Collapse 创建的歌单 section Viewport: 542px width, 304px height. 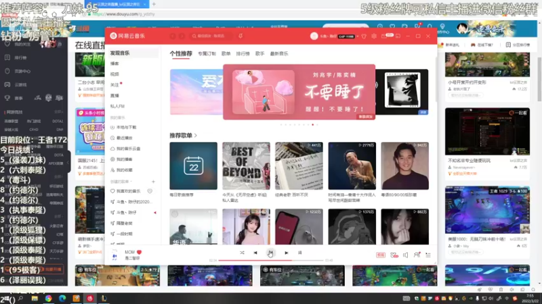tap(121, 182)
